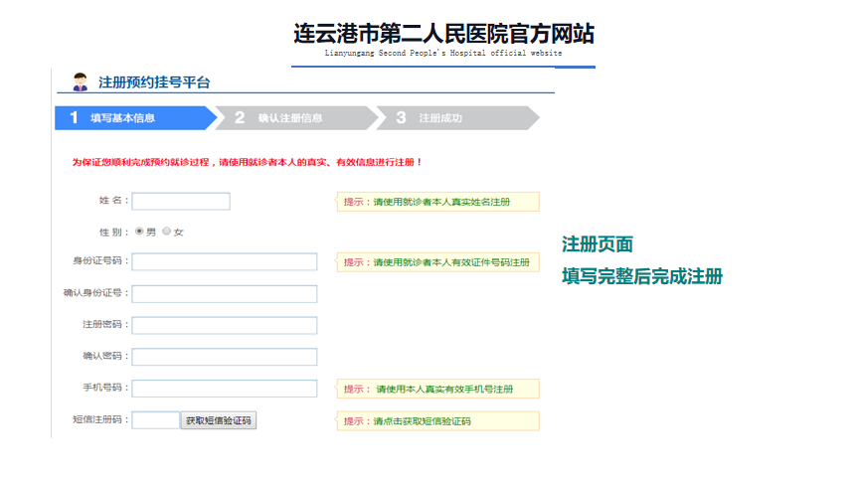Click the 注册预约挂号平台 heading
Viewport: 857px width, 479px height.
154,82
